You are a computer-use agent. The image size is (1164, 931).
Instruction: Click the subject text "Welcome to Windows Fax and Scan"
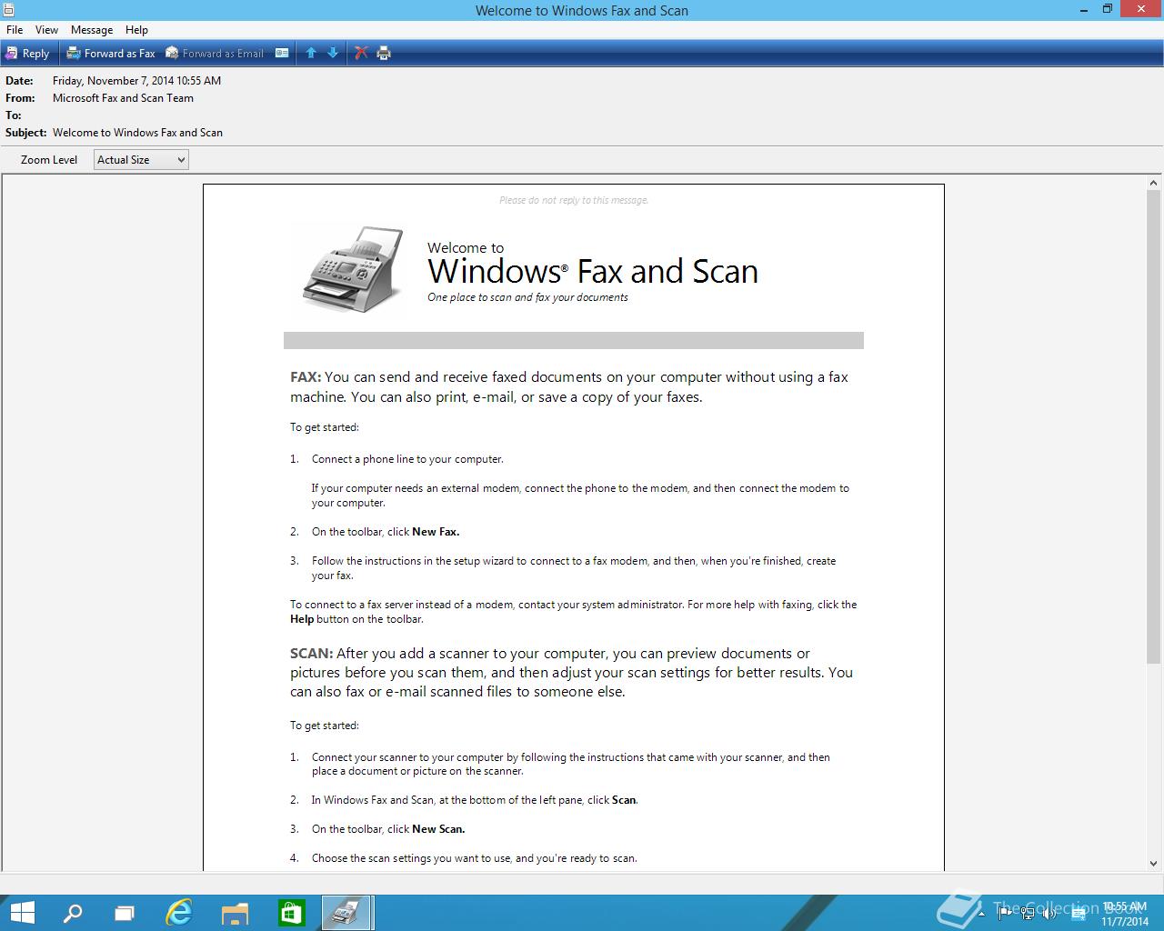(137, 133)
